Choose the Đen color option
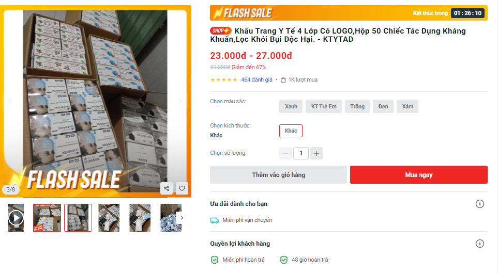 (383, 106)
